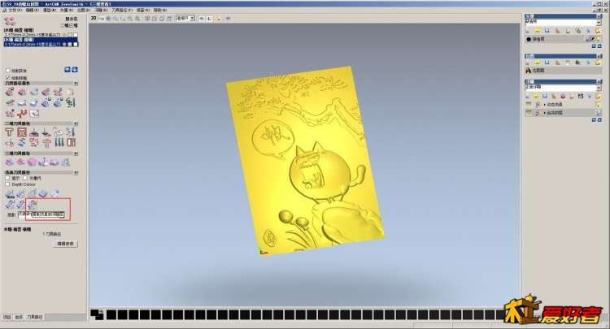The height and width of the screenshot is (329, 610).
Task: Click third icon in 2D Toolpaths first row
Action: click(x=34, y=132)
